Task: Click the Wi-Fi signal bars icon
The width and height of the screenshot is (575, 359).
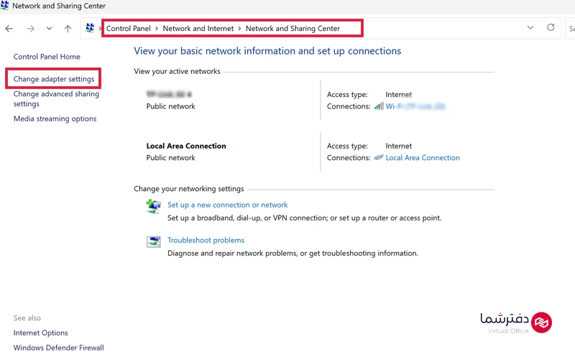Action: [378, 106]
